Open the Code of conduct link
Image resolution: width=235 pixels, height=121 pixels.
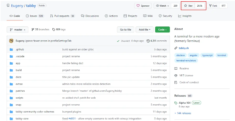(187, 82)
